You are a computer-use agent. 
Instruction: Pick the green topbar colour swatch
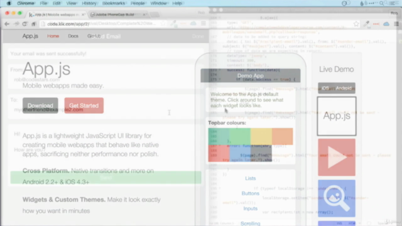click(x=240, y=136)
